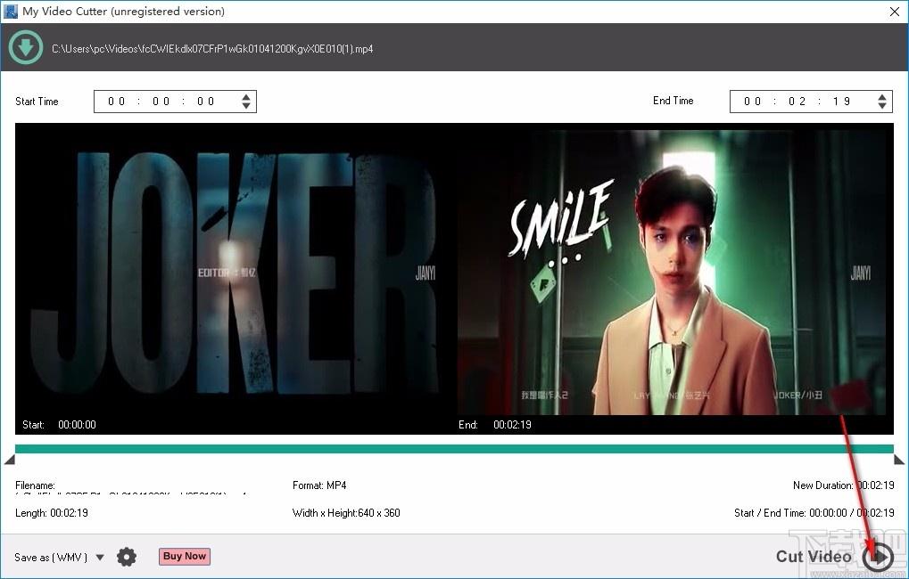Click the Cut Video play icon
This screenshot has height=579, width=909.
pyautogui.click(x=878, y=557)
